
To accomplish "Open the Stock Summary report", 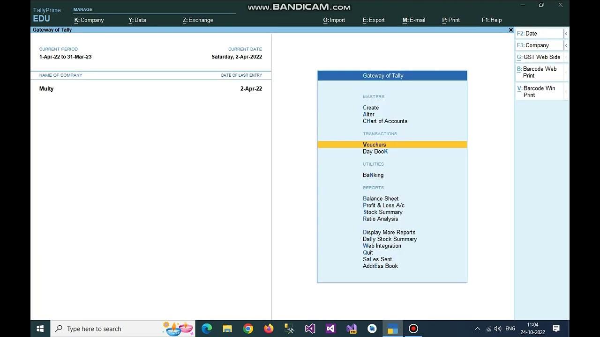I will tap(382, 212).
